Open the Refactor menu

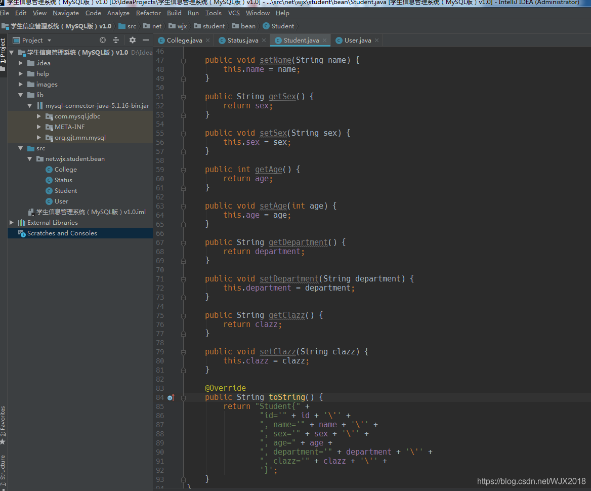tap(148, 13)
